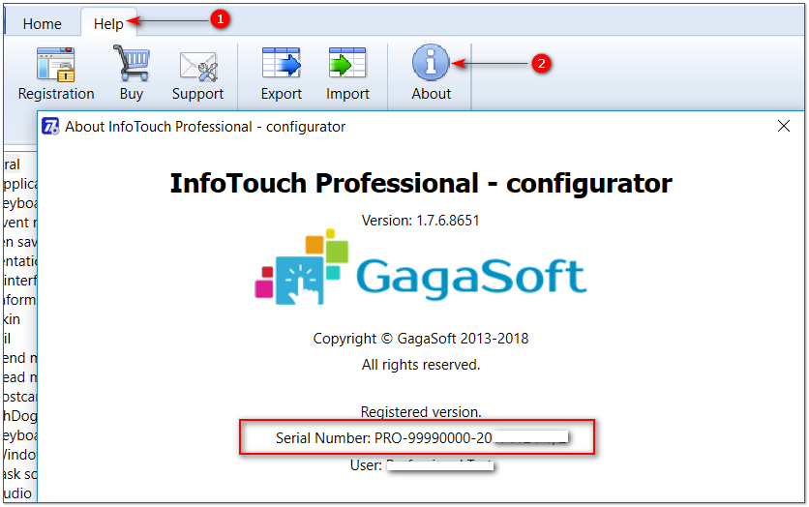Screen dimensions: 809x507
Task: Click the InfoTouch Professional - configurator heading
Action: click(421, 183)
